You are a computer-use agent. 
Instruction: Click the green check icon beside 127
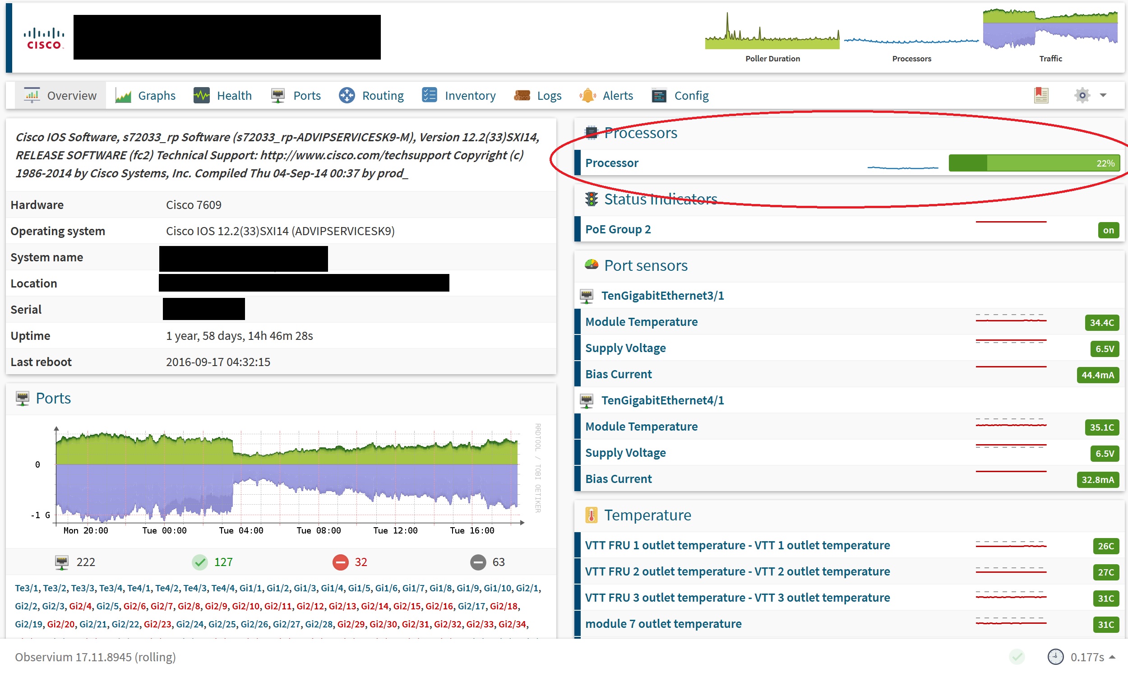[199, 562]
